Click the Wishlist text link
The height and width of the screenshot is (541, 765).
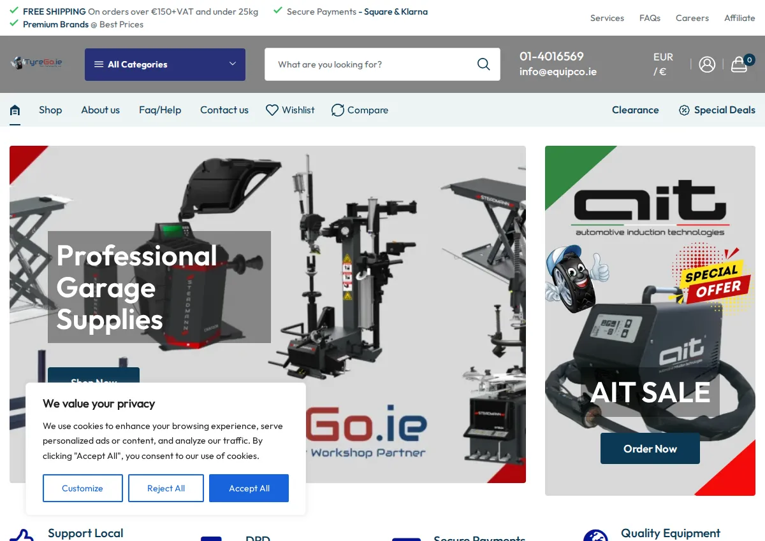point(298,110)
